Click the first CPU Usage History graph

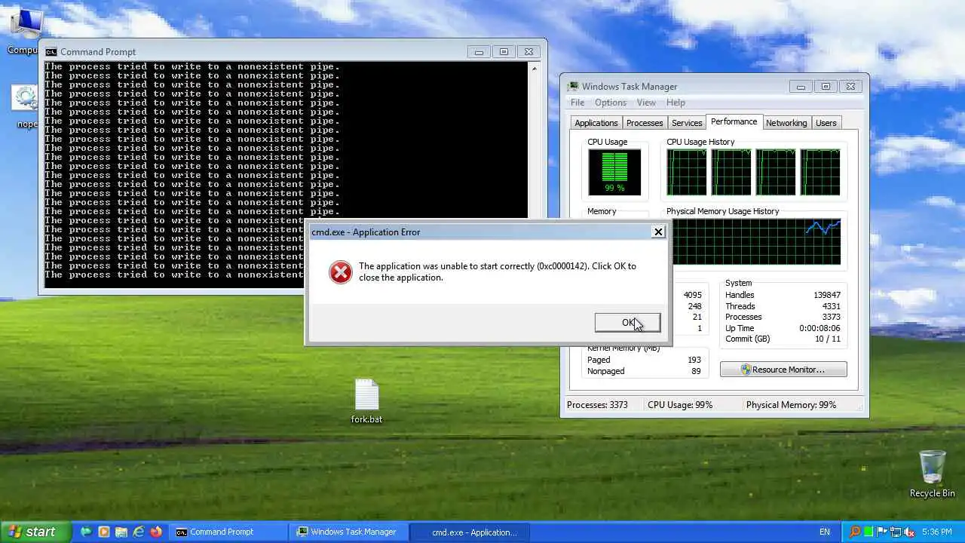[687, 172]
